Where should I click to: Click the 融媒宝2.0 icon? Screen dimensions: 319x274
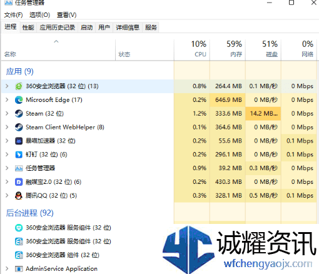pos(19,182)
